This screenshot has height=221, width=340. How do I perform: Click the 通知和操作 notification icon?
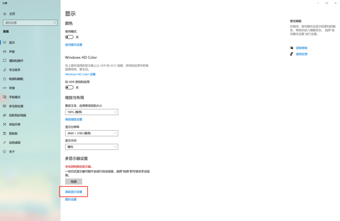(4, 61)
